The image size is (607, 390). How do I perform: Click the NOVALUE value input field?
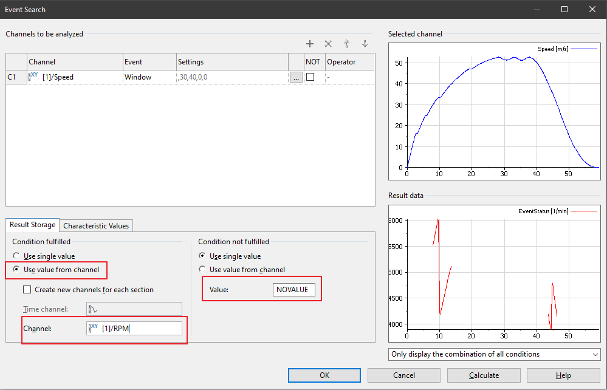click(x=293, y=290)
